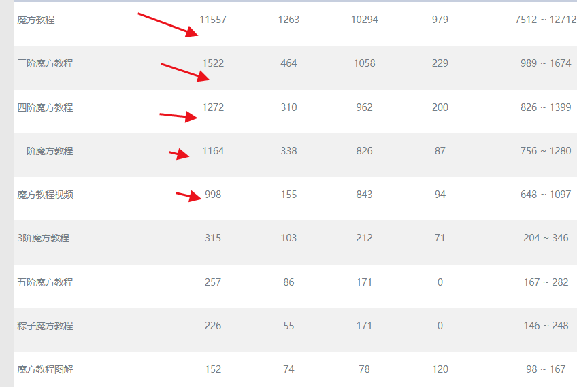Image resolution: width=577 pixels, height=387 pixels.
Task: Click the 998 value for 魔方教程视频
Action: click(x=213, y=195)
